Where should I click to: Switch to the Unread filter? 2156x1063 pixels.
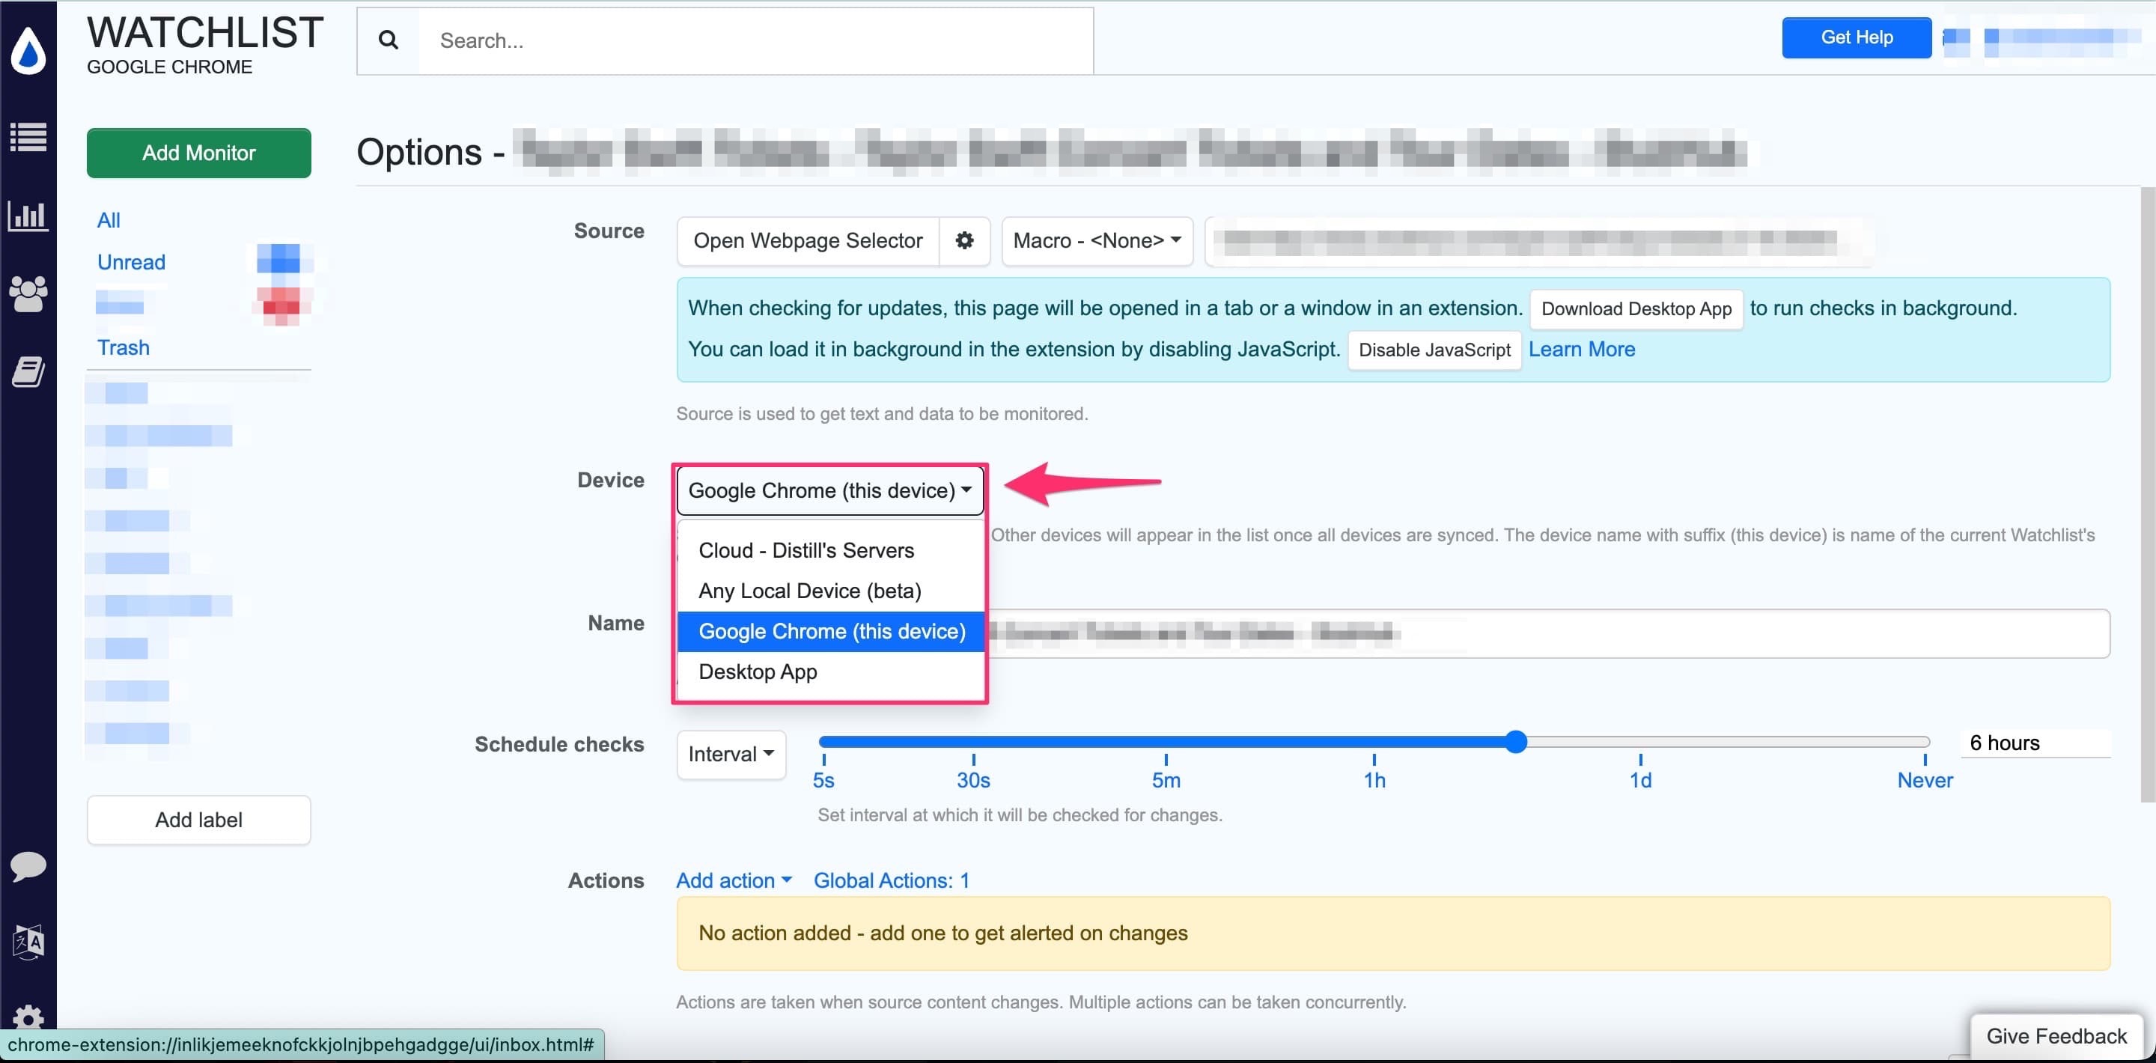tap(130, 262)
